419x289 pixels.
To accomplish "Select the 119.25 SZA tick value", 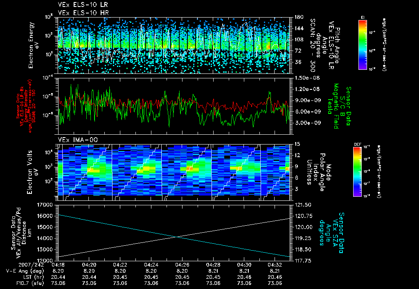I will coord(303,238).
